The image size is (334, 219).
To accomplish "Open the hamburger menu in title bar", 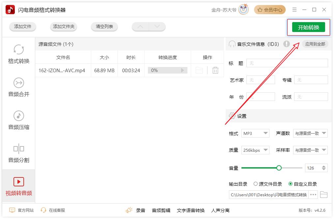I will [294, 10].
